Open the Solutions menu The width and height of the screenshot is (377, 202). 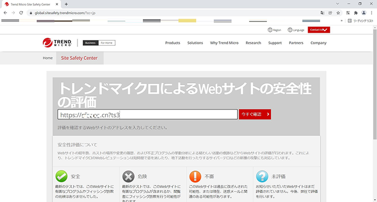(195, 43)
